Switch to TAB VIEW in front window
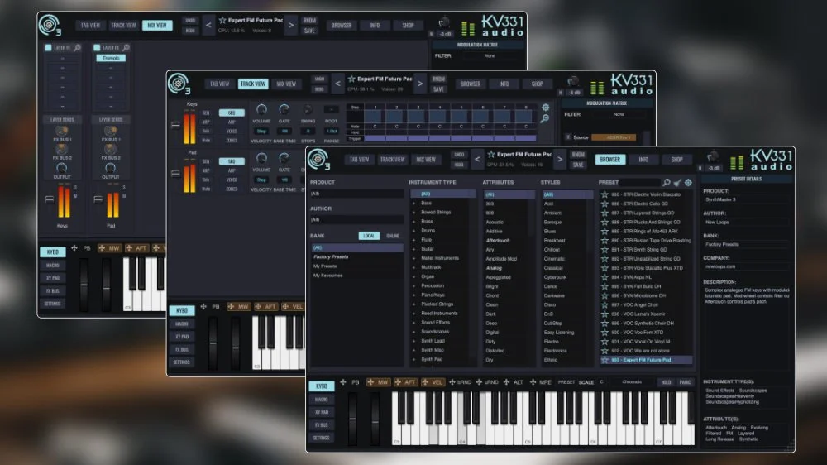The image size is (827, 465). (x=359, y=160)
